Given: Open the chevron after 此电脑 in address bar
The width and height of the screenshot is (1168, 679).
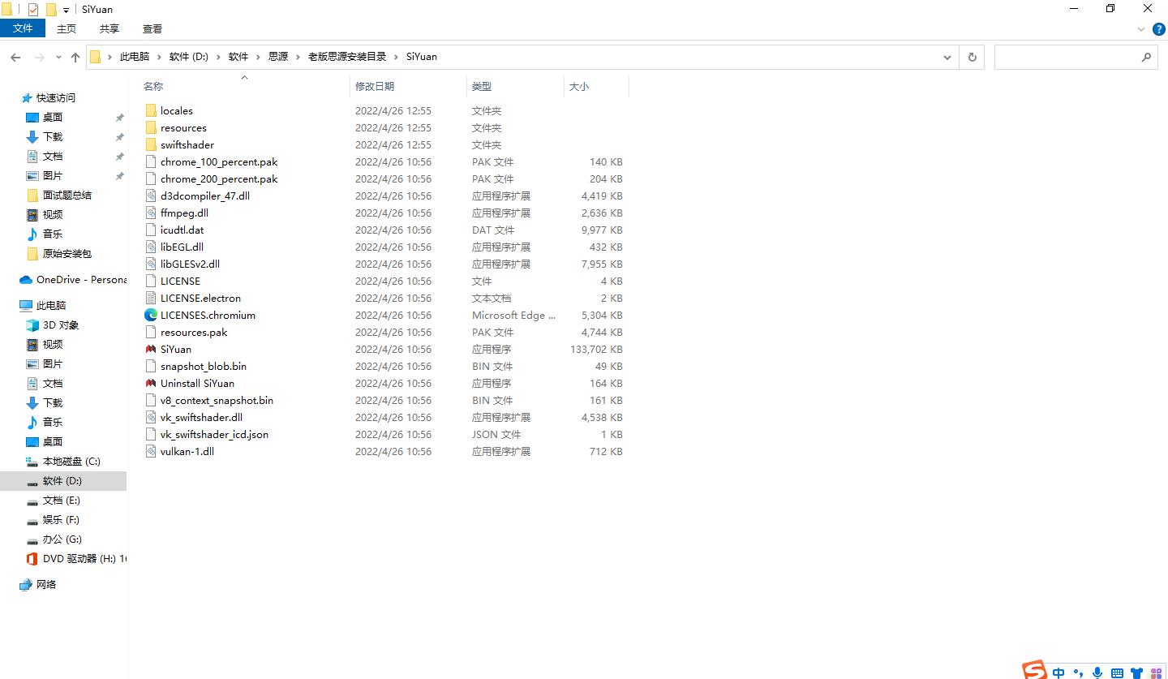Looking at the screenshot, I should coord(159,57).
